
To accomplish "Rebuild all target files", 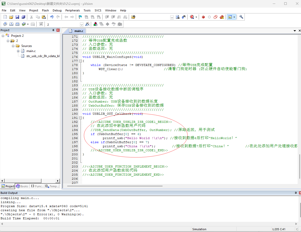I will (x=18, y=24).
